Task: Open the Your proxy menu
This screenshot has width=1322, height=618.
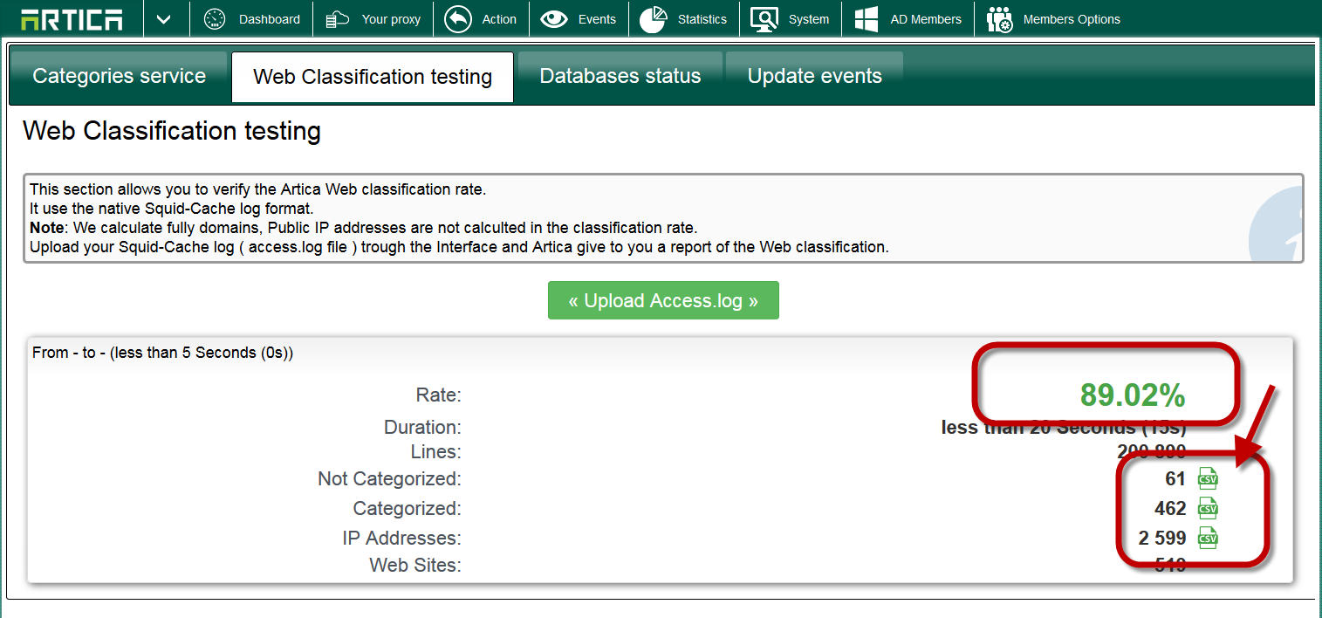Action: pos(373,19)
